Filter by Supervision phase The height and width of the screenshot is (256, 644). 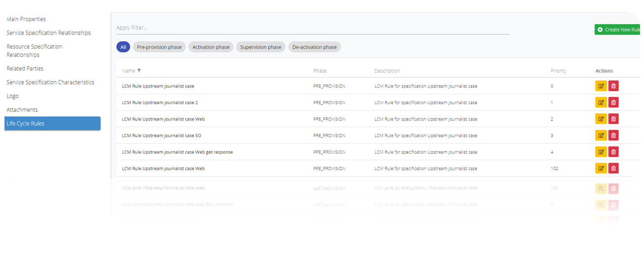pos(260,47)
